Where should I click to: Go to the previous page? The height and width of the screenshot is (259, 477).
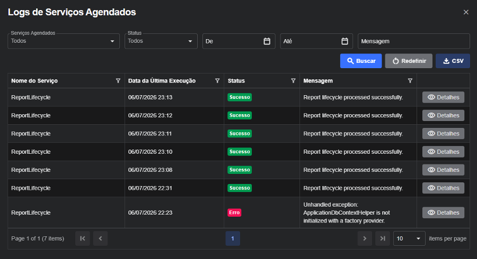(x=100, y=238)
